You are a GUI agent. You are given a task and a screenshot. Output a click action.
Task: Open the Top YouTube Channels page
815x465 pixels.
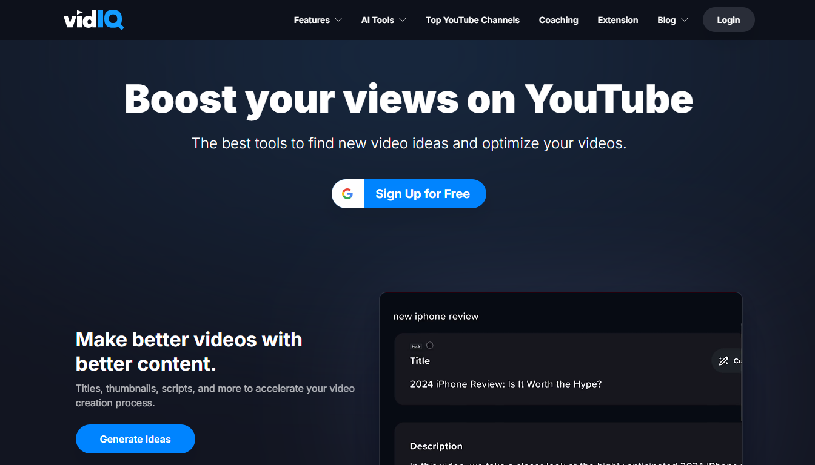(472, 20)
